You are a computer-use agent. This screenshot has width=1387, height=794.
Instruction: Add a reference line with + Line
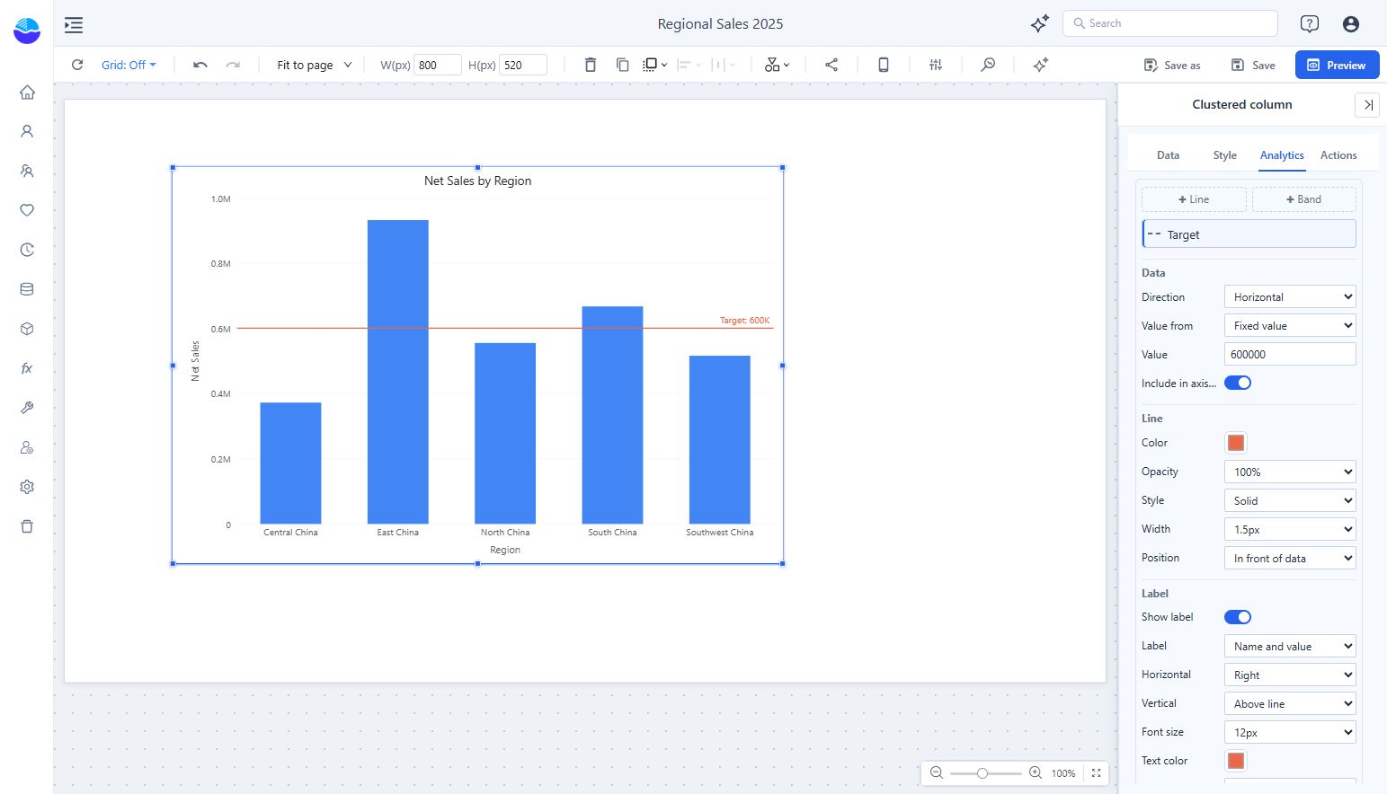pyautogui.click(x=1194, y=199)
